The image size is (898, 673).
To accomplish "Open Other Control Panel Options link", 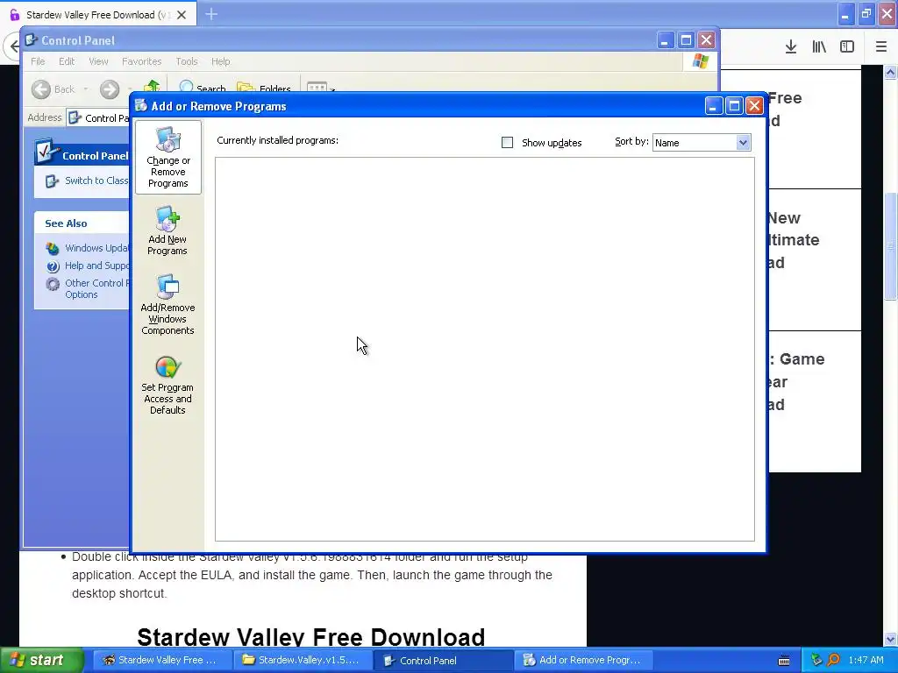I will tap(96, 288).
